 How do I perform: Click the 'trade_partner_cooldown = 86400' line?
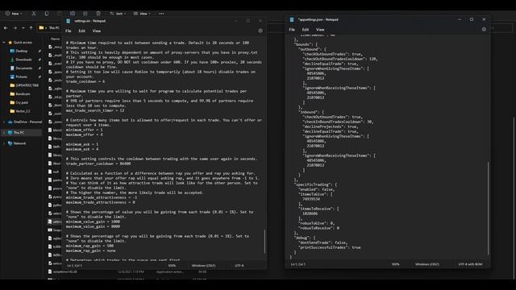click(x=98, y=164)
